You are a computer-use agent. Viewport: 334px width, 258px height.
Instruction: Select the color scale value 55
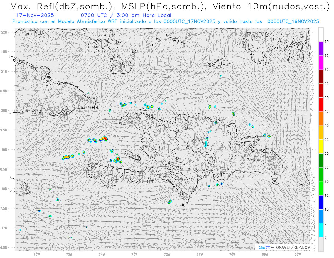tap(326, 83)
